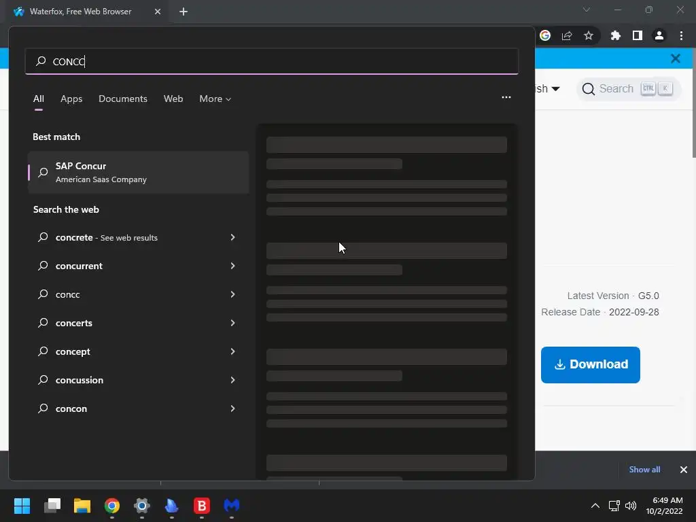Open the Chrome three-dot menu
This screenshot has height=522, width=696.
click(681, 35)
